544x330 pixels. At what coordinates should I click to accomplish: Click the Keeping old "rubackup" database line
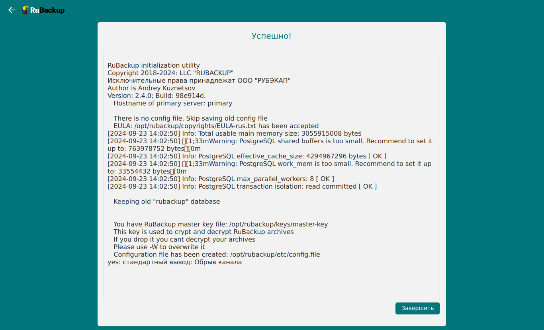click(x=166, y=201)
